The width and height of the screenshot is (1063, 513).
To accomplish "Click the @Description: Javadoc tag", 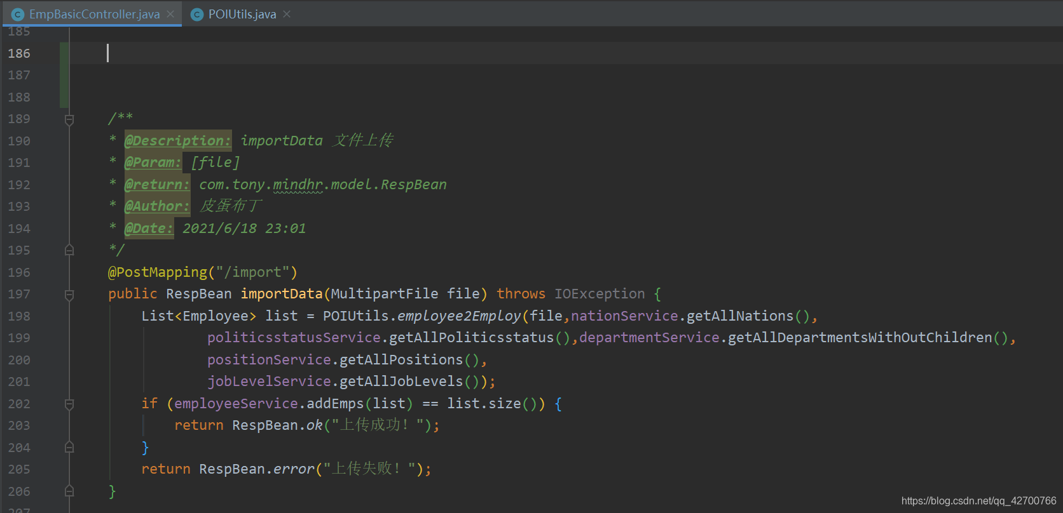I will (178, 141).
